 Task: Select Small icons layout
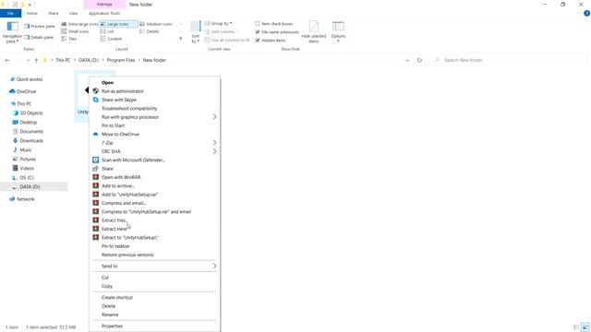[x=76, y=31]
